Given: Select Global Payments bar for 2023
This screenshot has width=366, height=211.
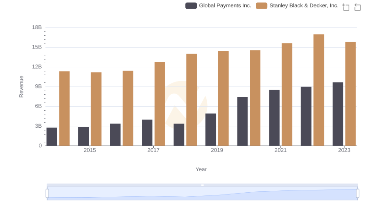Looking at the screenshot, I should click(x=338, y=114).
